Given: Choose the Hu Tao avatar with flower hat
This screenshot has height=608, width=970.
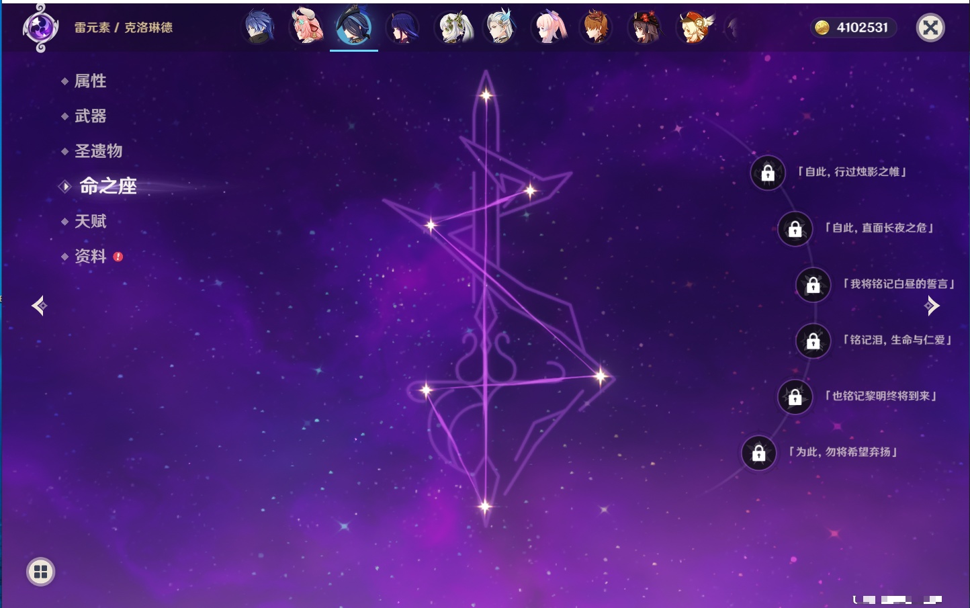Looking at the screenshot, I should (x=645, y=28).
